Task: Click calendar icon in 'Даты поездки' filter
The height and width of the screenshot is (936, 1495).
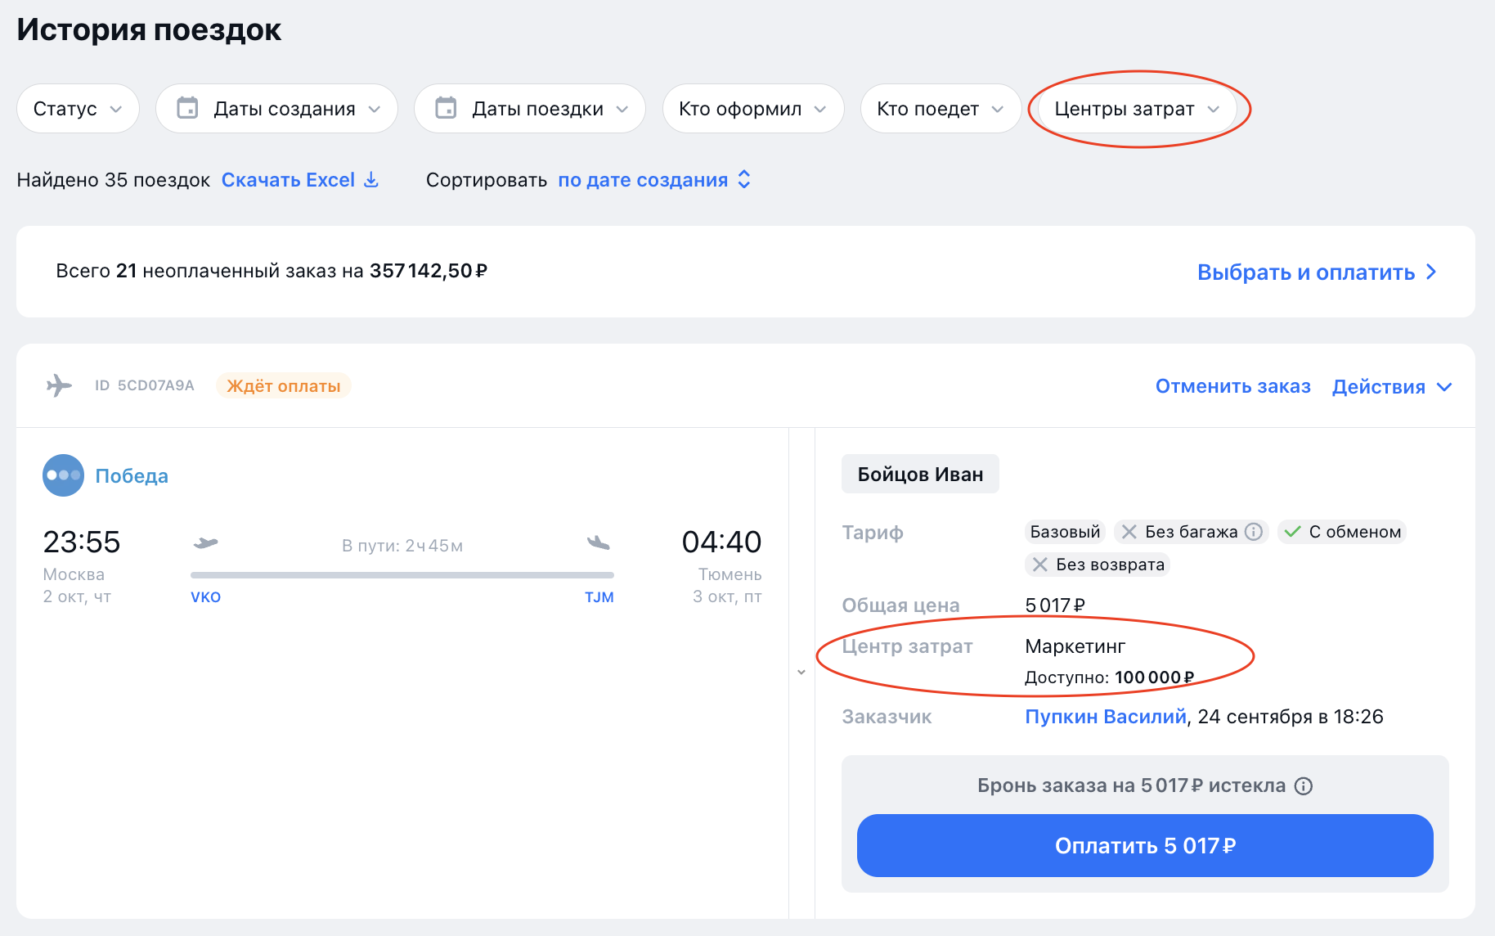Action: coord(446,108)
